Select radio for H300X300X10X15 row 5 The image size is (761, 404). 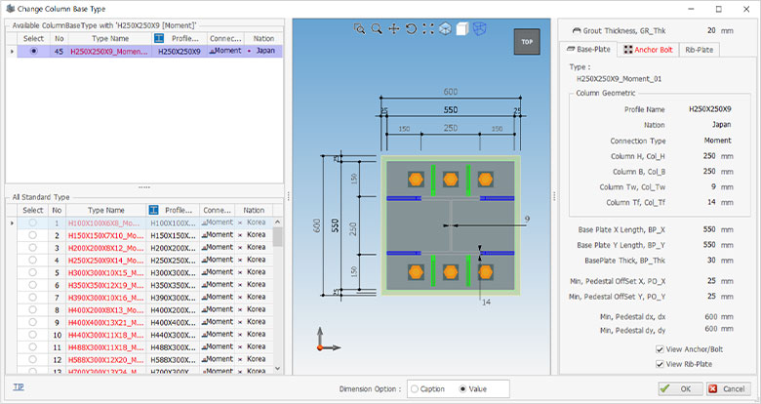[x=32, y=272]
